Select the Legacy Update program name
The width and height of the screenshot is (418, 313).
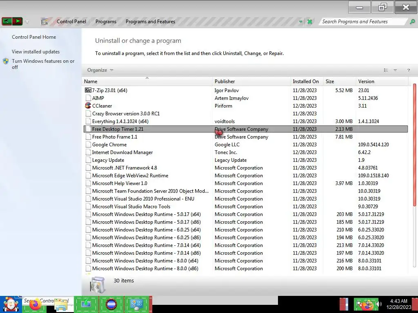pos(108,160)
